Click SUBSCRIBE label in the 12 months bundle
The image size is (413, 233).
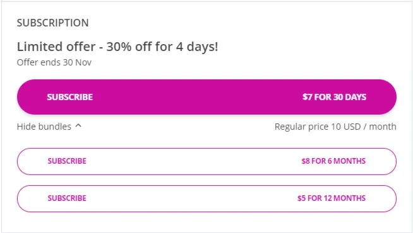coord(67,198)
